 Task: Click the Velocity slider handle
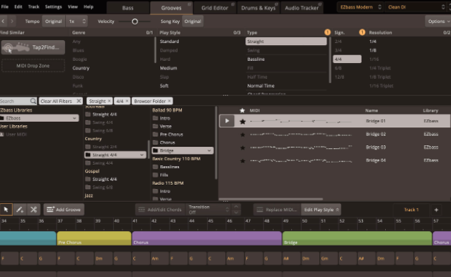135,21
